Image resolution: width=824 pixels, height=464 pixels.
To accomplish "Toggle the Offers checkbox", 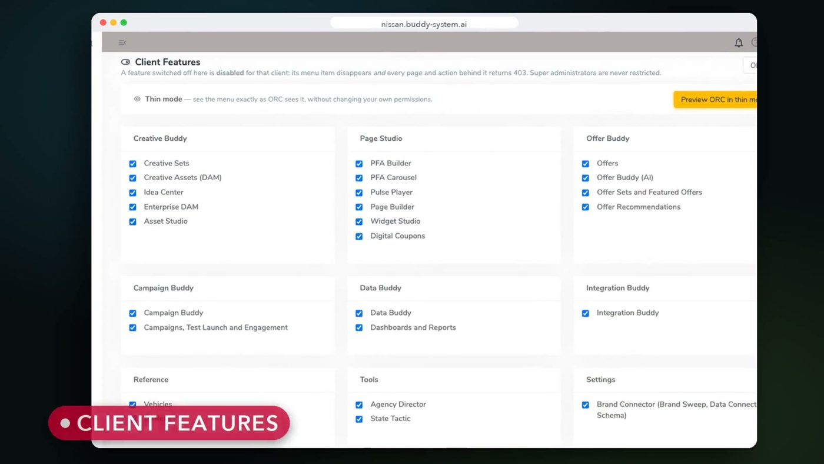I will pos(586,164).
